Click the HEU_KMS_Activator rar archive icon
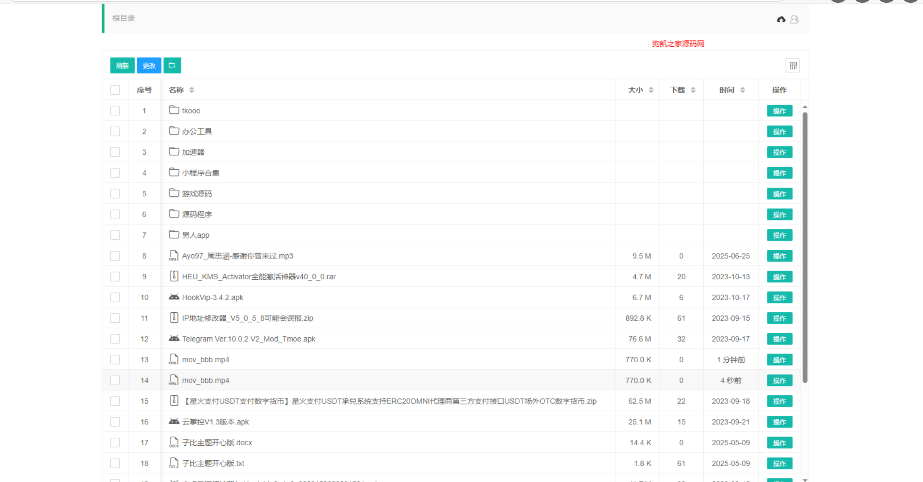This screenshot has height=482, width=923. (x=174, y=276)
